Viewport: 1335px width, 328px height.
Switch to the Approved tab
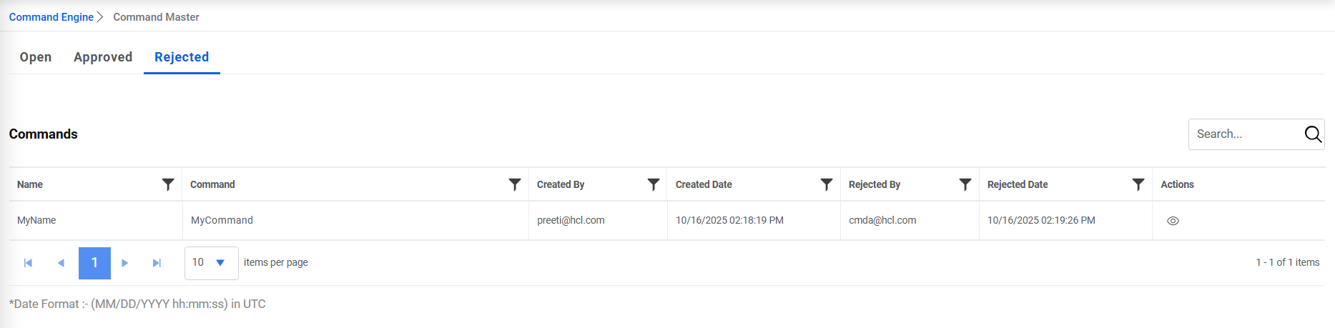103,57
